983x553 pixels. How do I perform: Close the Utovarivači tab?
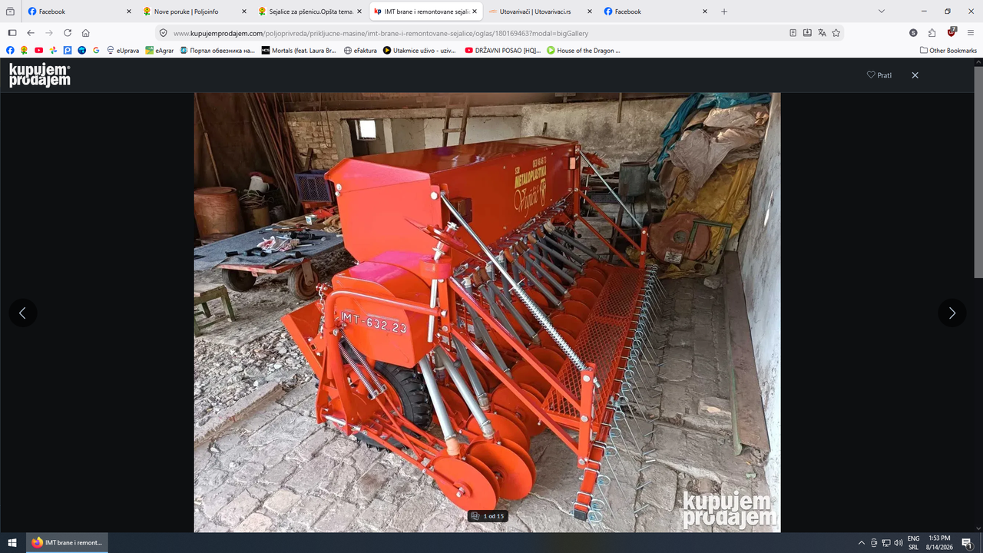click(590, 12)
